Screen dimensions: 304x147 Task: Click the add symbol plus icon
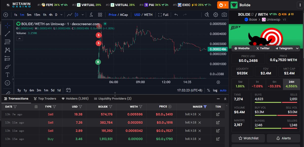(6, 15)
